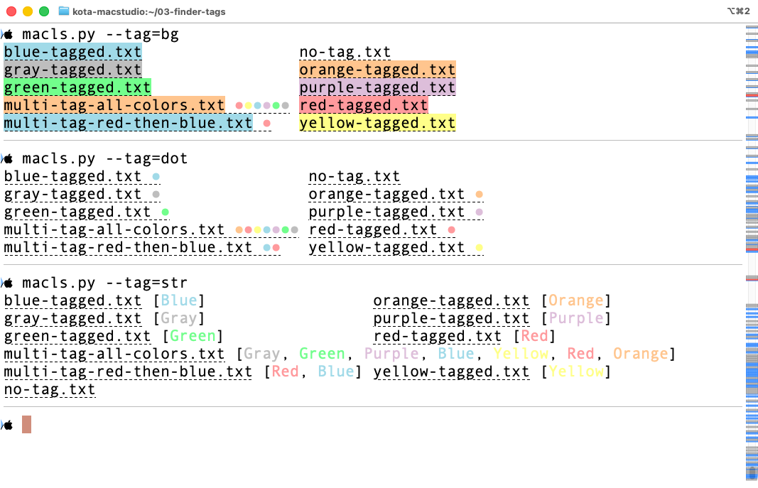Click the '[Blue]' tag label after blue-tagged.txt
The width and height of the screenshot is (758, 488).
[x=179, y=301]
